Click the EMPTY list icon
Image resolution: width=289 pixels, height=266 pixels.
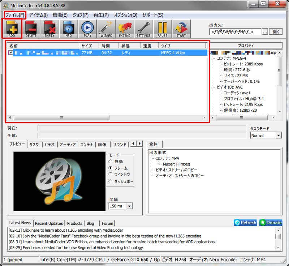pyautogui.click(x=50, y=29)
